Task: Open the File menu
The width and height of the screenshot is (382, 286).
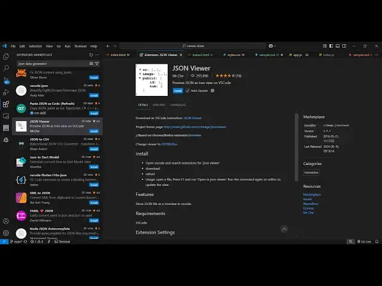Action: 13,46
